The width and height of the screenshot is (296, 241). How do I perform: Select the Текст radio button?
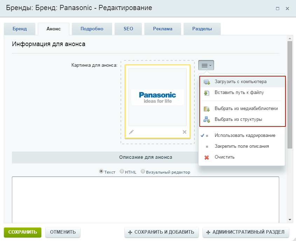101,171
